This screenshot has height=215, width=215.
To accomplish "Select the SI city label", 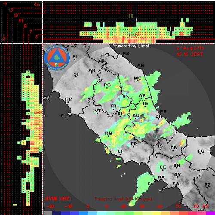I will [x=76, y=74].
